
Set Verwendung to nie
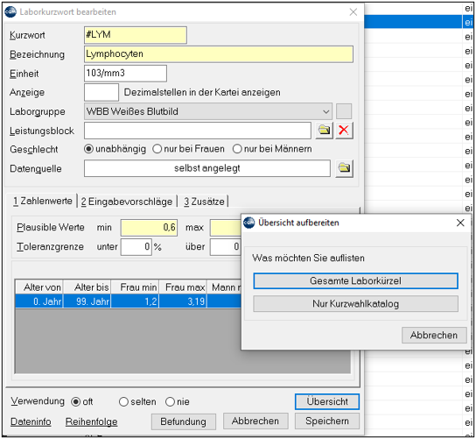(178, 402)
